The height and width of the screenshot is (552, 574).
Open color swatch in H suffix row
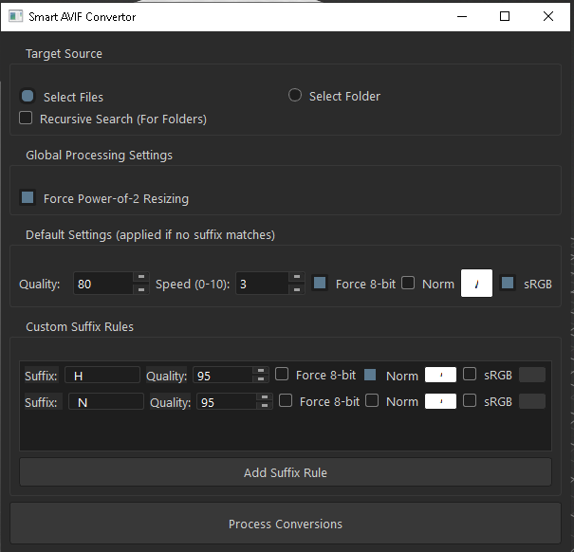tap(440, 375)
